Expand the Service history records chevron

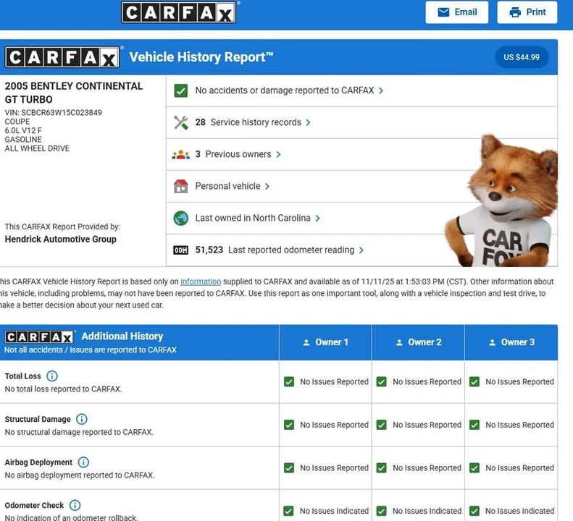(308, 123)
